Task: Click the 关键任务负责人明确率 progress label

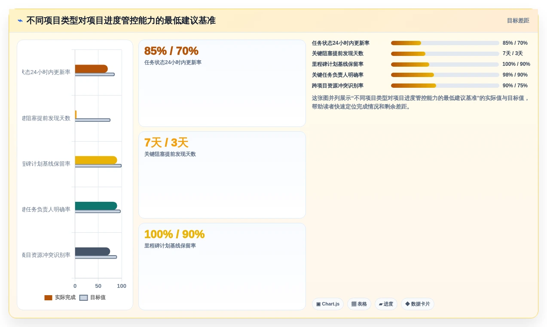Action: (x=337, y=75)
